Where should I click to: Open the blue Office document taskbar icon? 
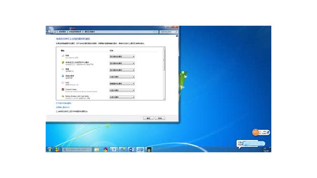[131, 149]
